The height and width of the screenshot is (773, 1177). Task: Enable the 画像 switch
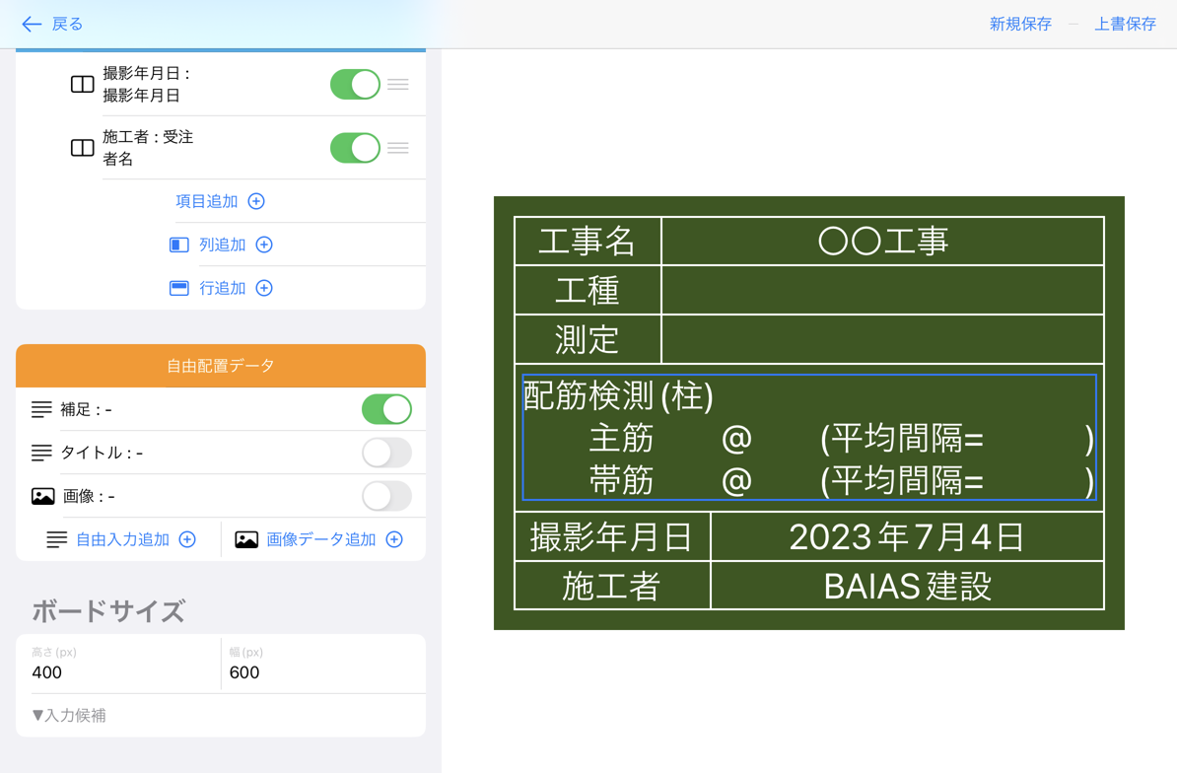pyautogui.click(x=386, y=496)
